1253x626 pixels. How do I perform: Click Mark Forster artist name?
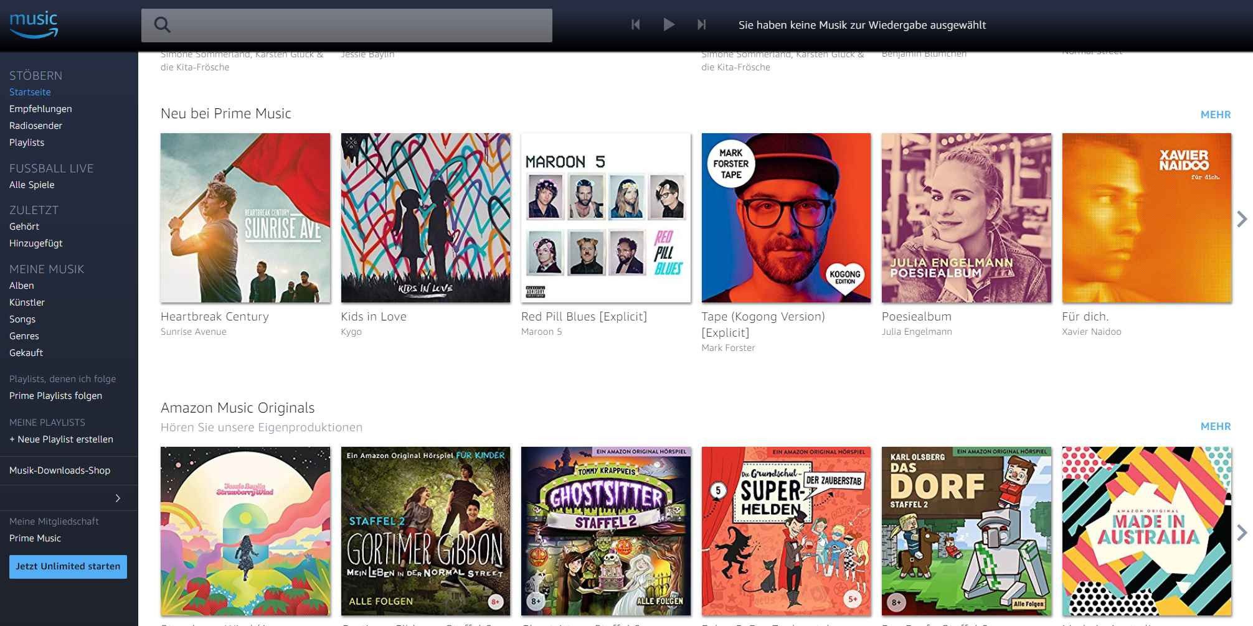(x=729, y=348)
